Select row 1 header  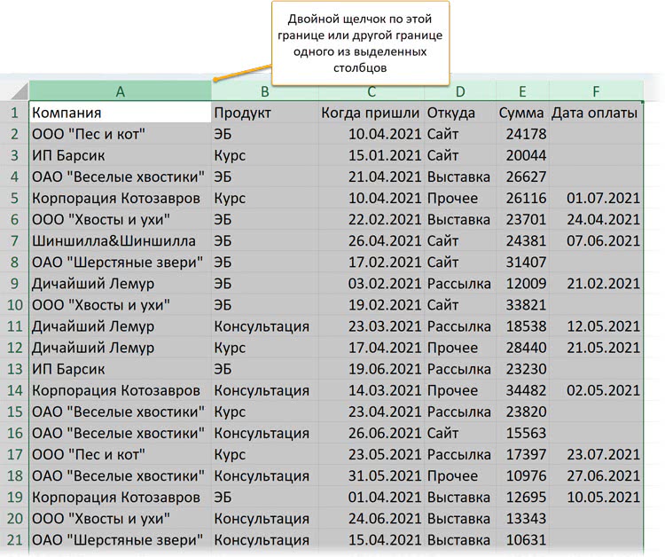(14, 113)
